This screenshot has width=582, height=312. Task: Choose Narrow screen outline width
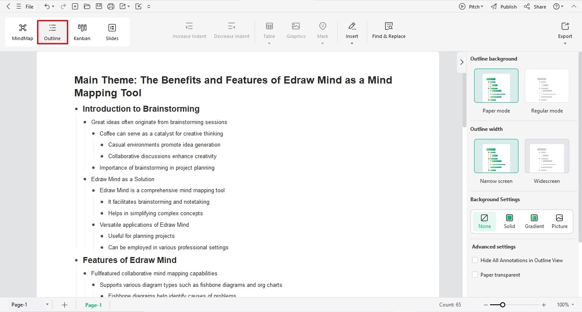496,156
